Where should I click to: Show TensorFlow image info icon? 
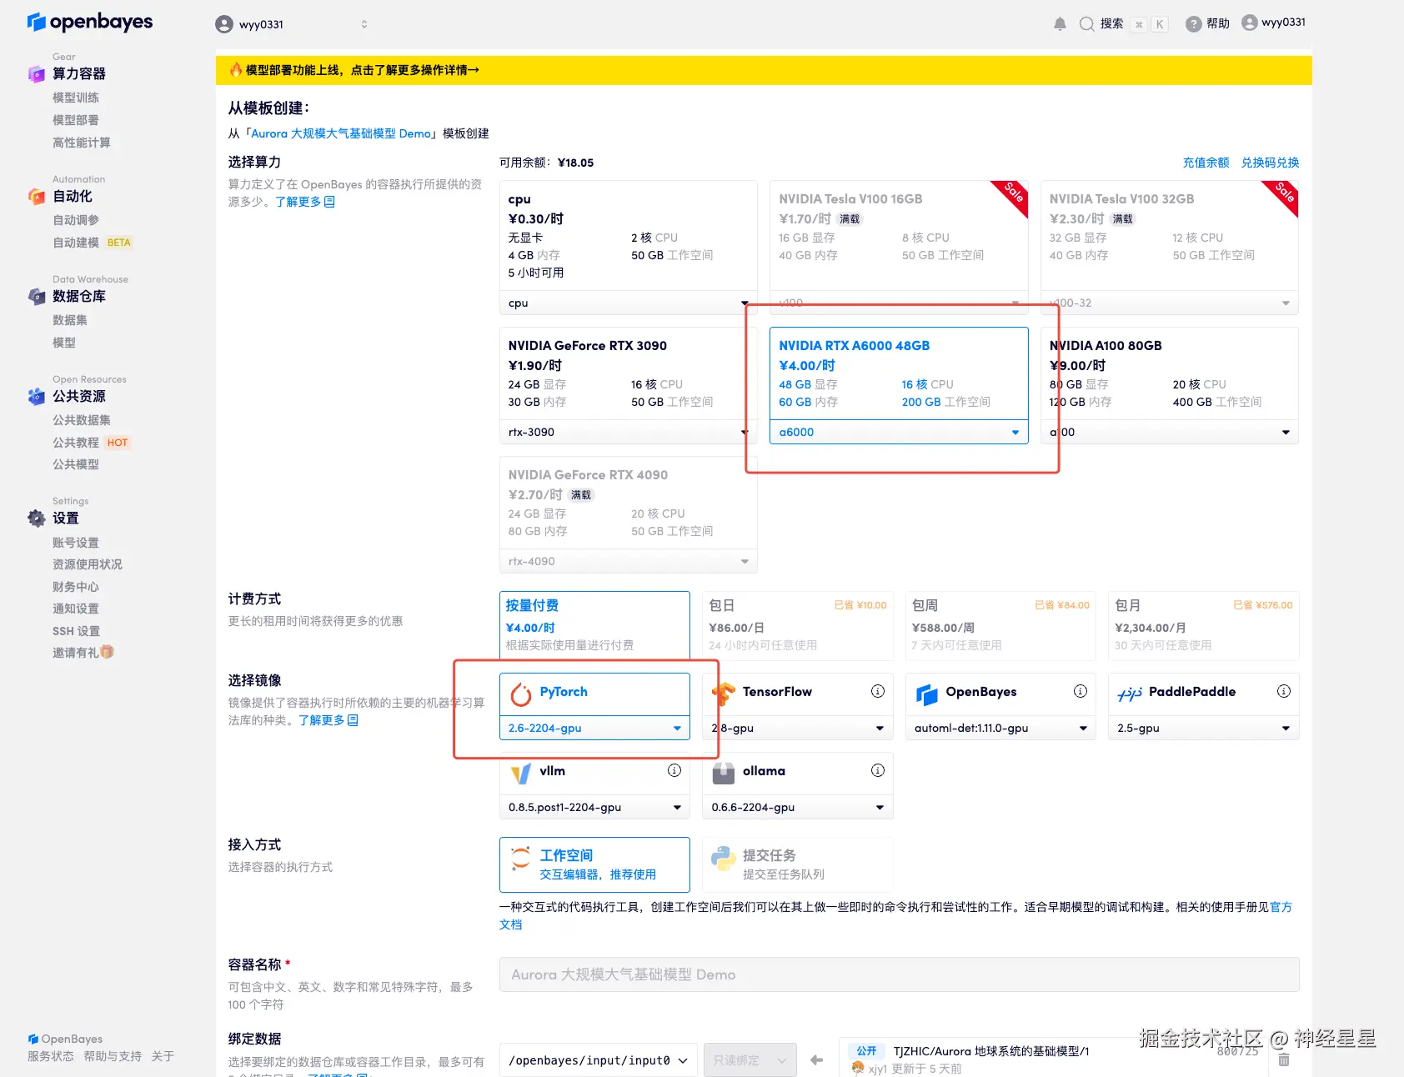pyautogui.click(x=878, y=691)
